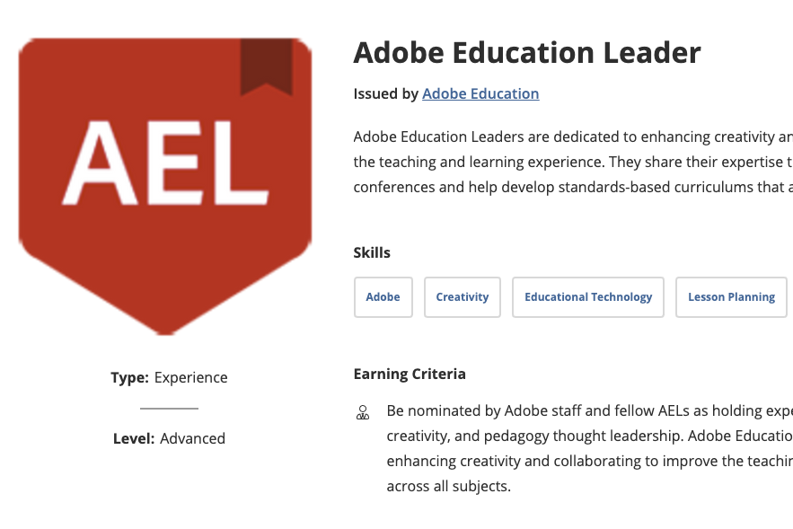Image resolution: width=793 pixels, height=529 pixels.
Task: Select the Creativity skill tag
Action: click(463, 297)
